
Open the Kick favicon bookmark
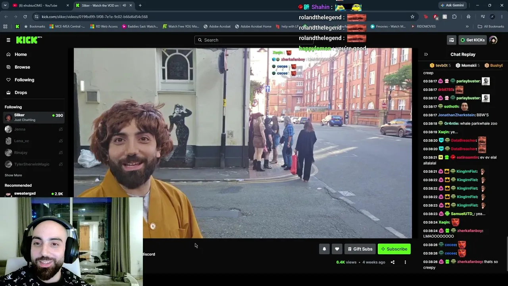click(17, 27)
